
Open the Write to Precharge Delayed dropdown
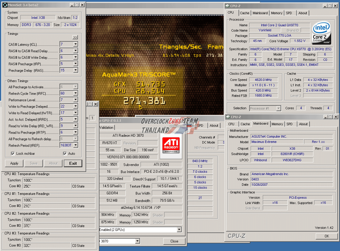(x=75, y=106)
